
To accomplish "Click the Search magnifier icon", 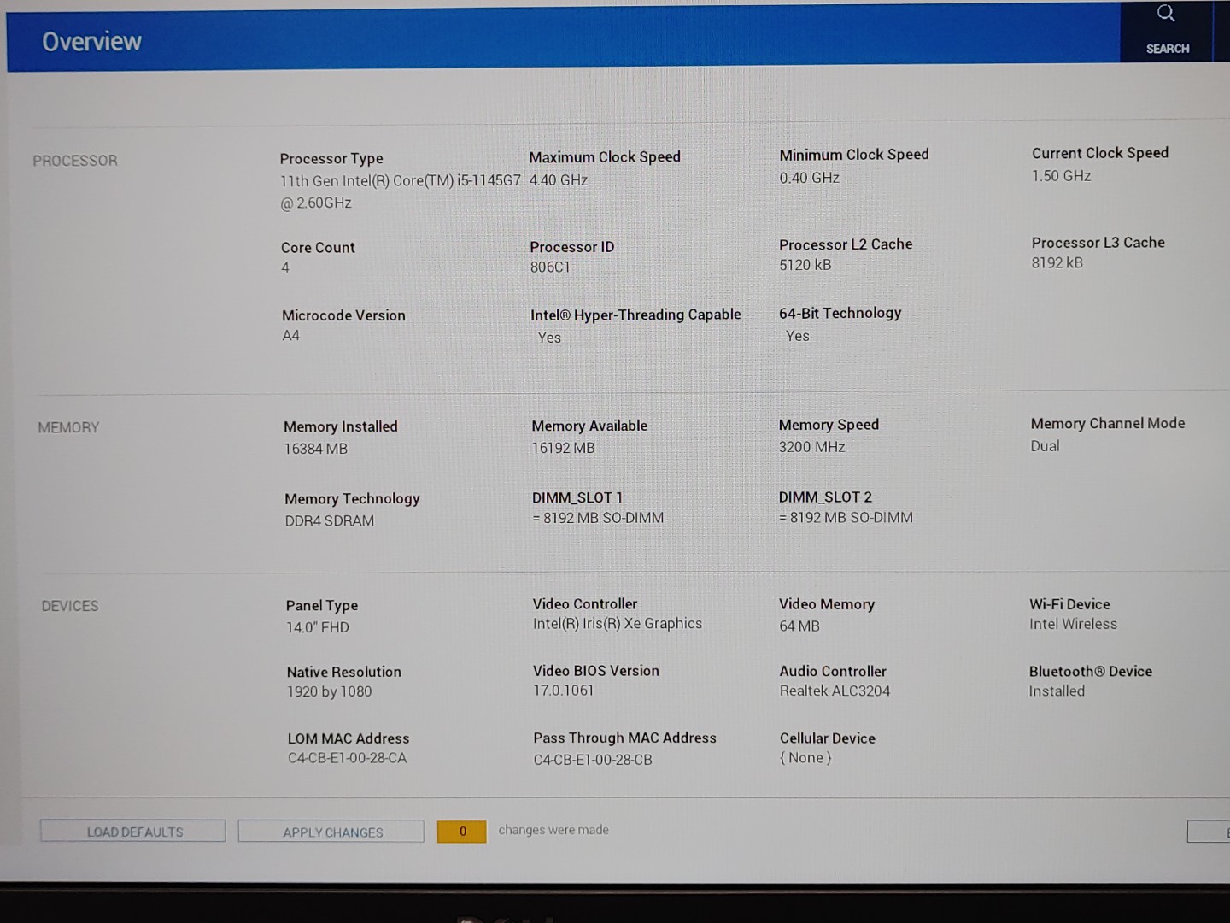I will [1166, 15].
